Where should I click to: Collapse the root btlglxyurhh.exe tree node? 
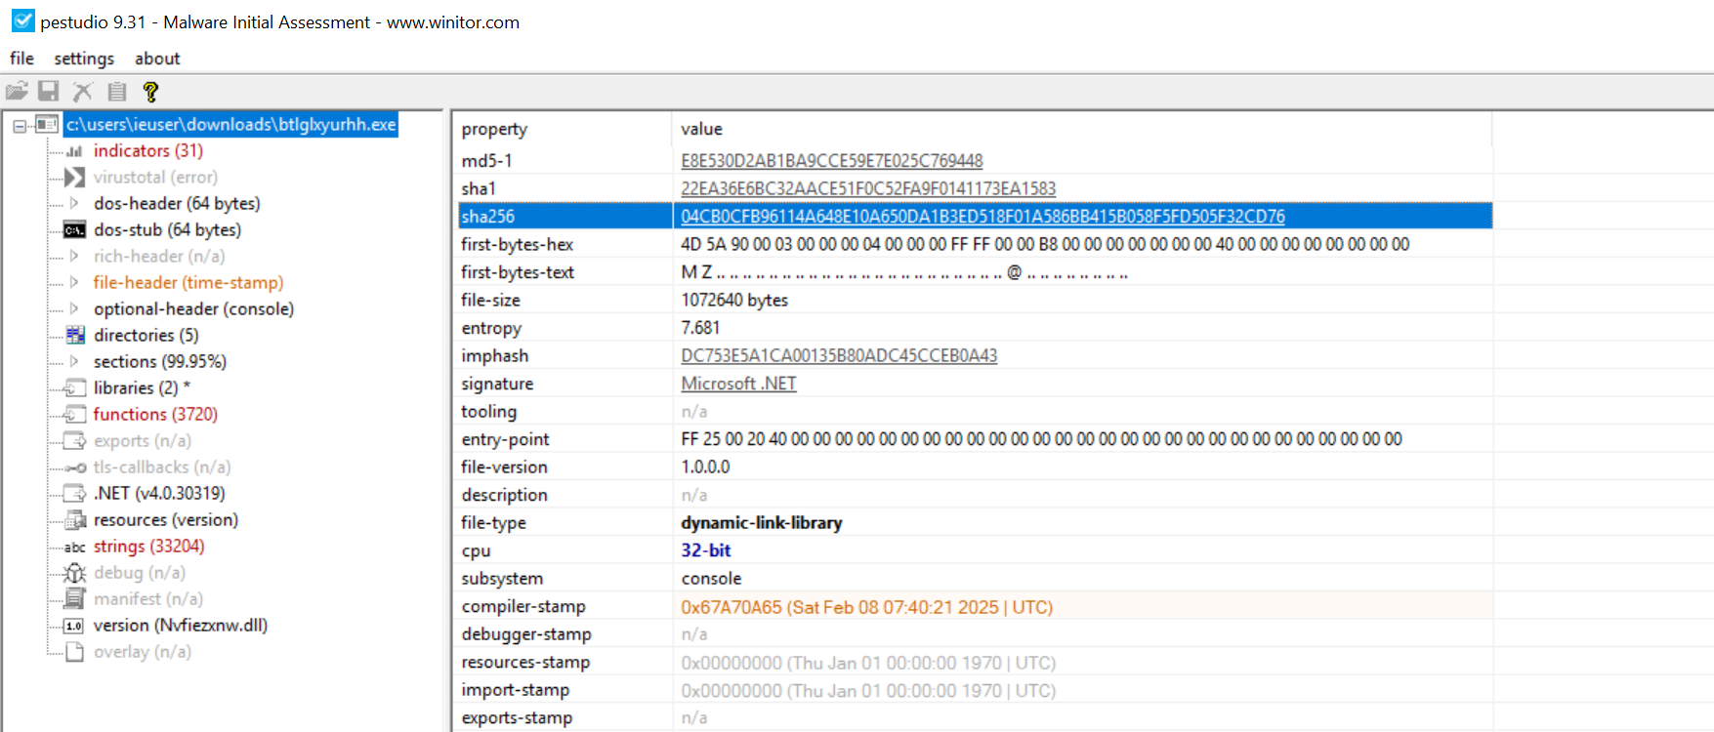(20, 126)
